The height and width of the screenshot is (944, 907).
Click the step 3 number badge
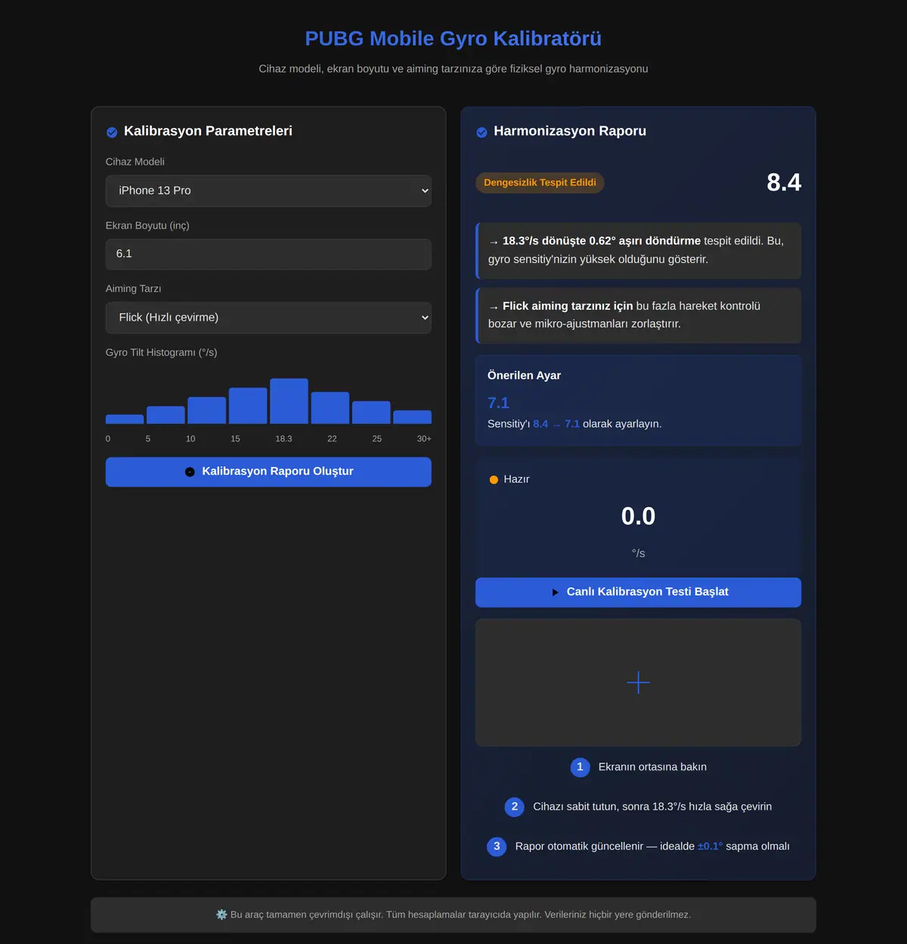[497, 847]
